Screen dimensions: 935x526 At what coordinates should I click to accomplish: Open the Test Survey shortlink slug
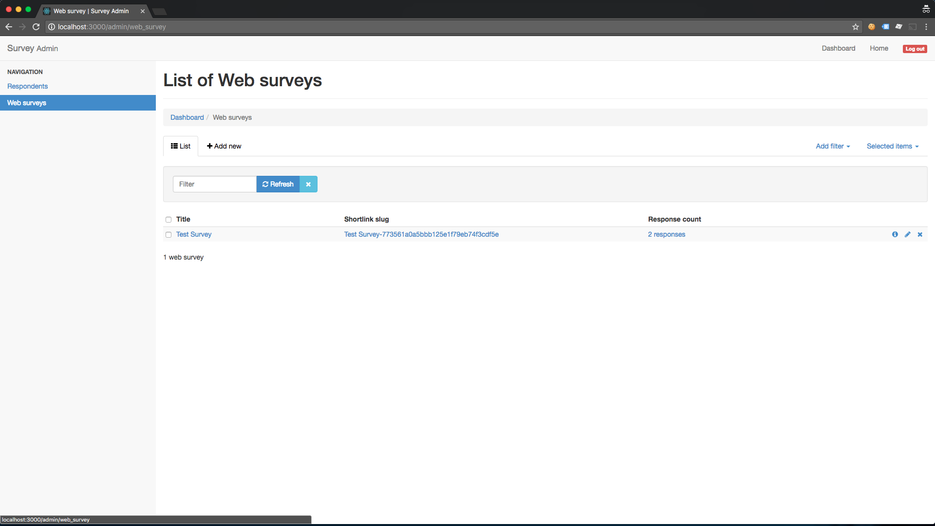[421, 234]
